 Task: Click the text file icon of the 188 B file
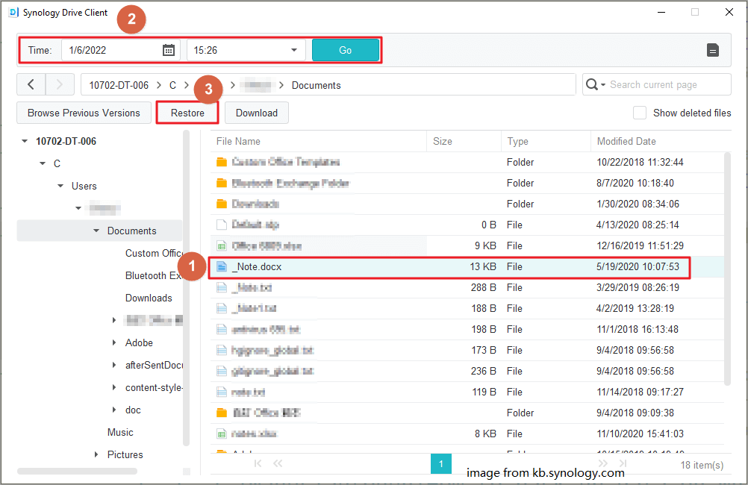[222, 309]
